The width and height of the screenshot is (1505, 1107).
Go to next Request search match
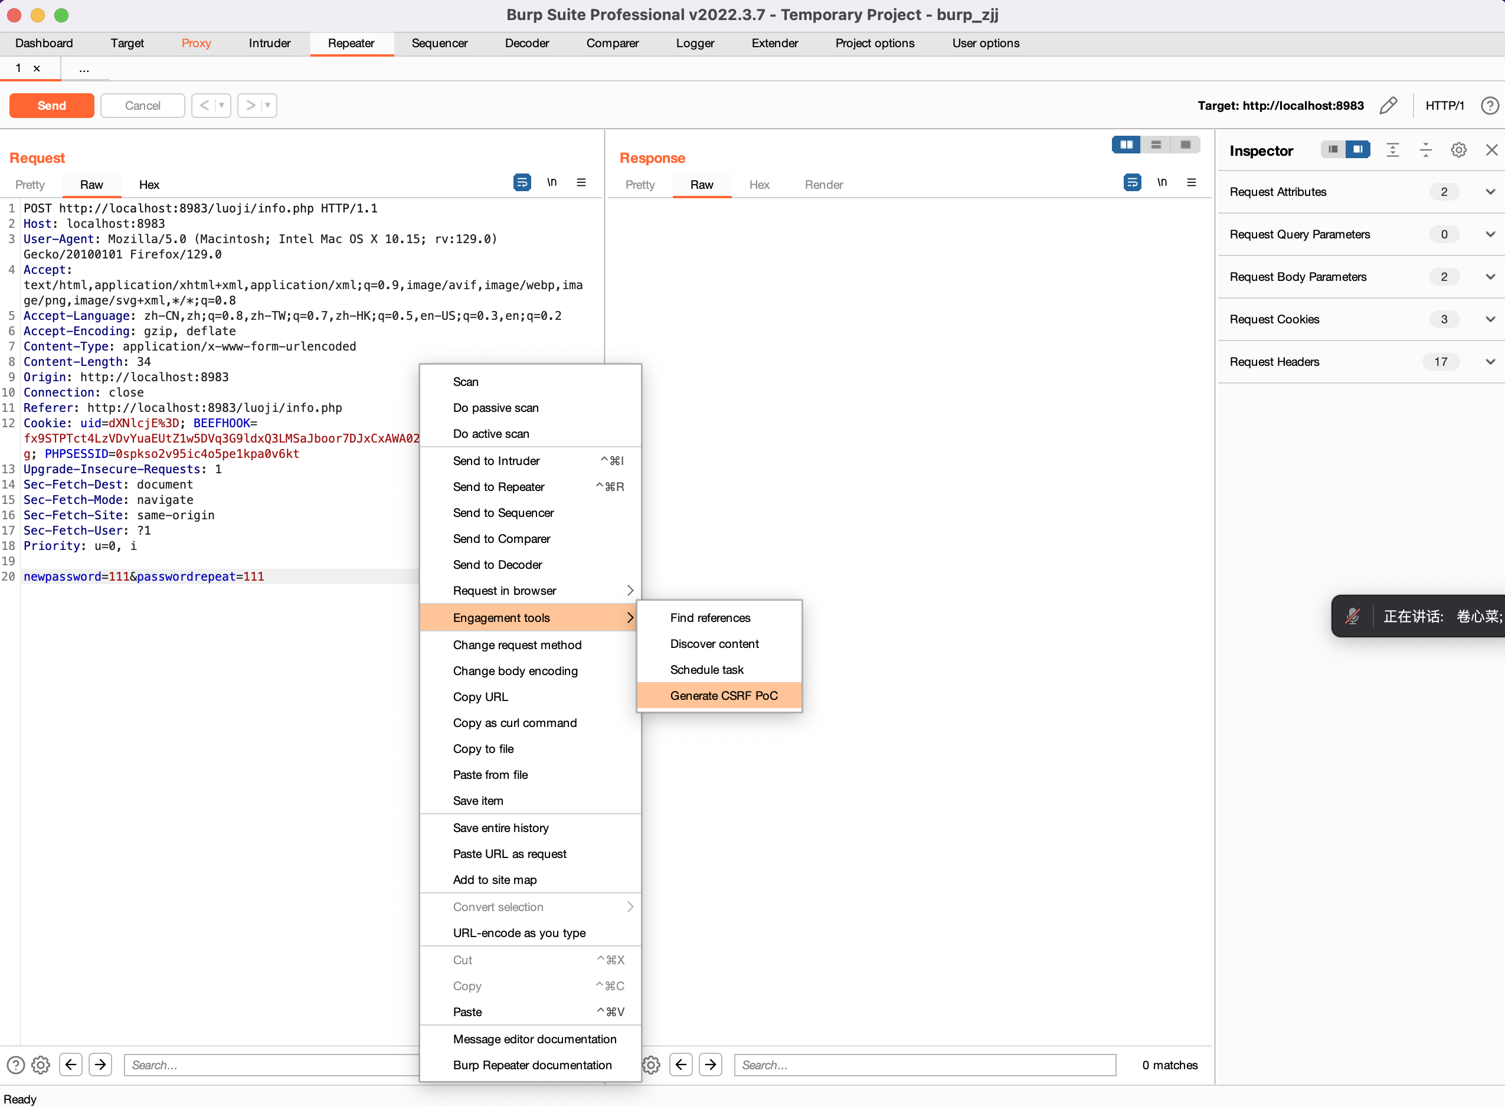click(100, 1064)
